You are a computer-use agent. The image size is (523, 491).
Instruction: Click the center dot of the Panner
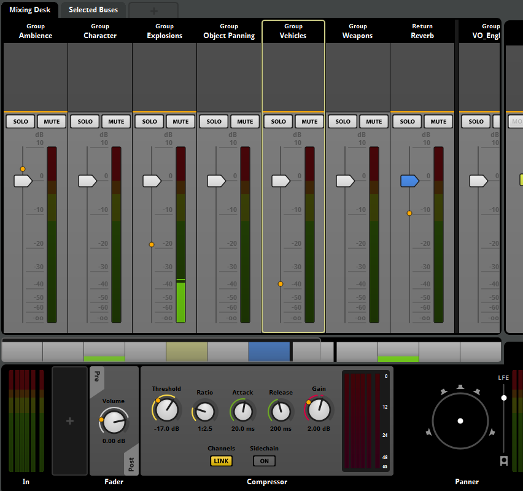pyautogui.click(x=460, y=421)
